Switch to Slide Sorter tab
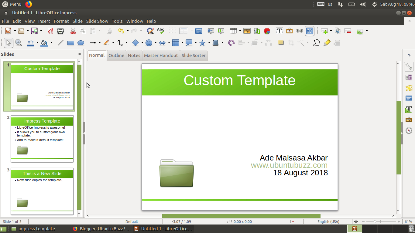This screenshot has width=415, height=233. (194, 56)
